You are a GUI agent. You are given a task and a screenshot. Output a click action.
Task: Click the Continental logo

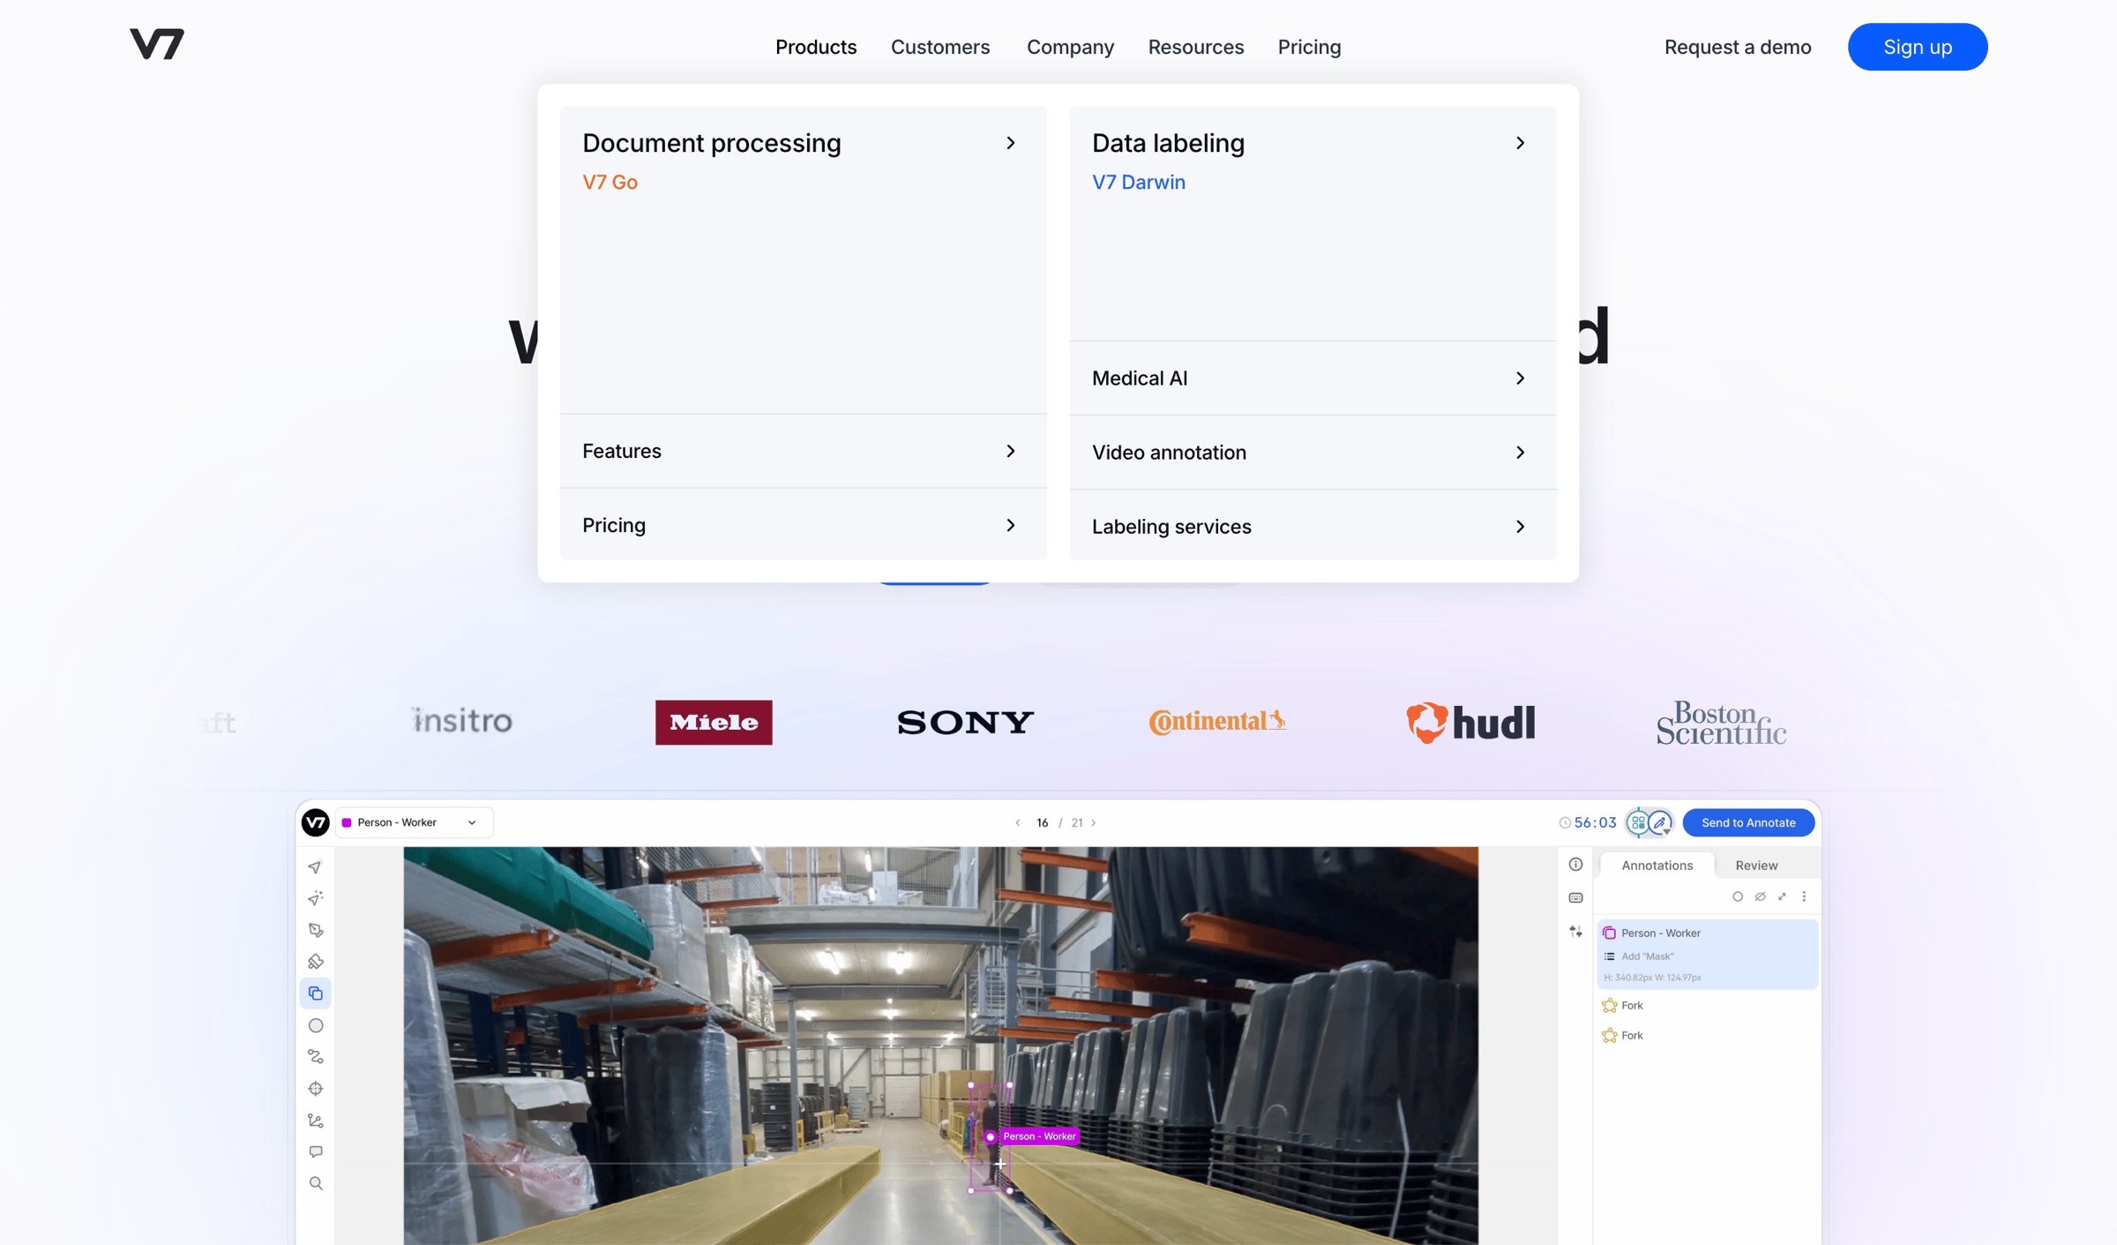click(x=1217, y=722)
